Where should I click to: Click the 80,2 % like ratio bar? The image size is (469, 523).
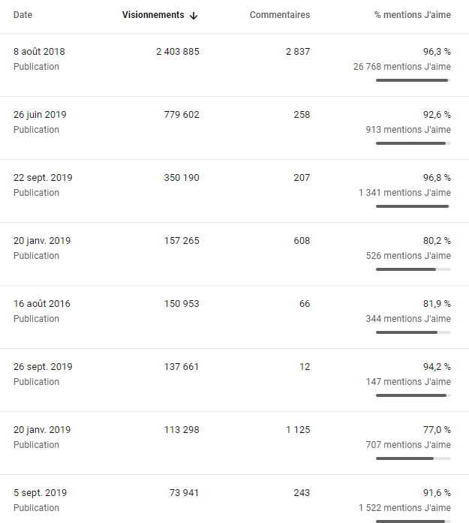pos(413,269)
